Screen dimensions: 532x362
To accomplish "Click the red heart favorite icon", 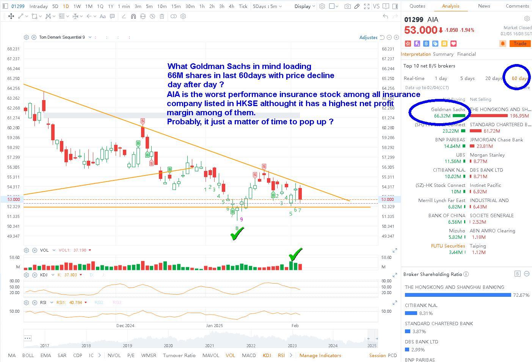I will pyautogui.click(x=454, y=44).
